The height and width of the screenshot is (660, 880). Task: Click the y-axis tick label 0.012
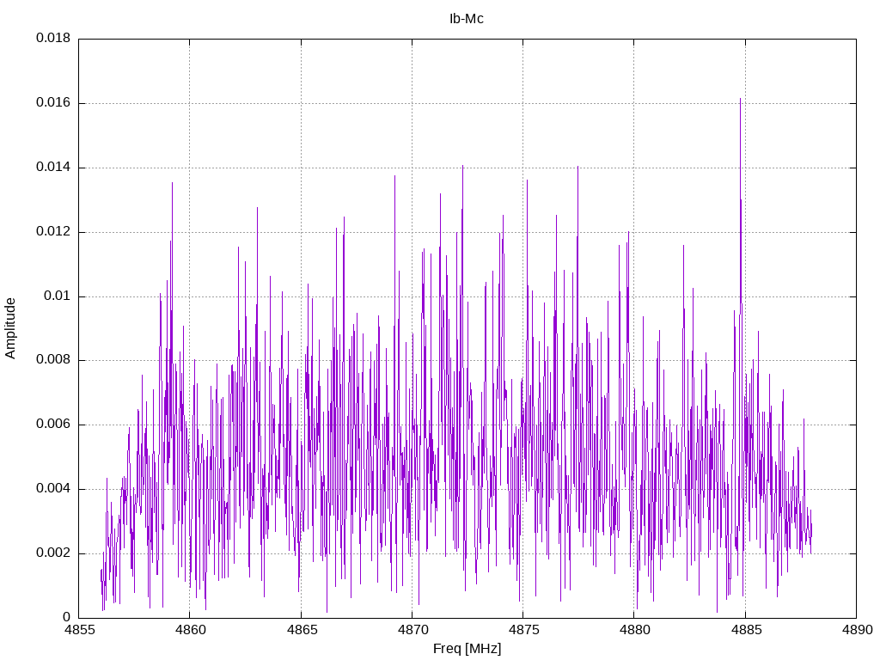coord(53,231)
